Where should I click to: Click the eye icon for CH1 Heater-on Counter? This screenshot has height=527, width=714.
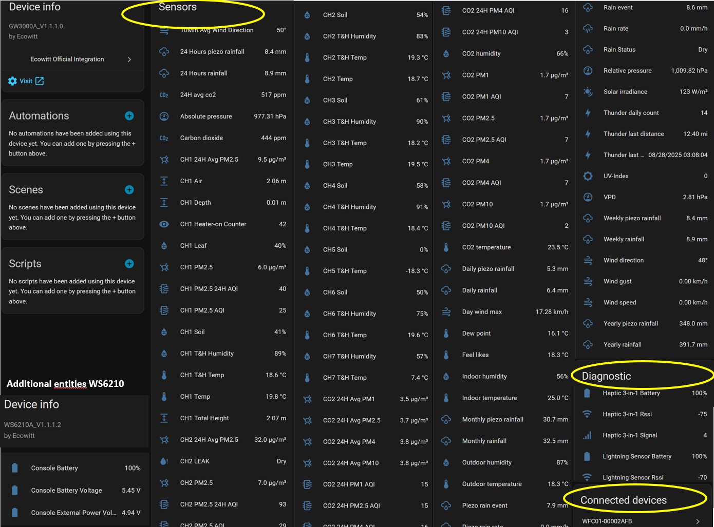pyautogui.click(x=164, y=224)
